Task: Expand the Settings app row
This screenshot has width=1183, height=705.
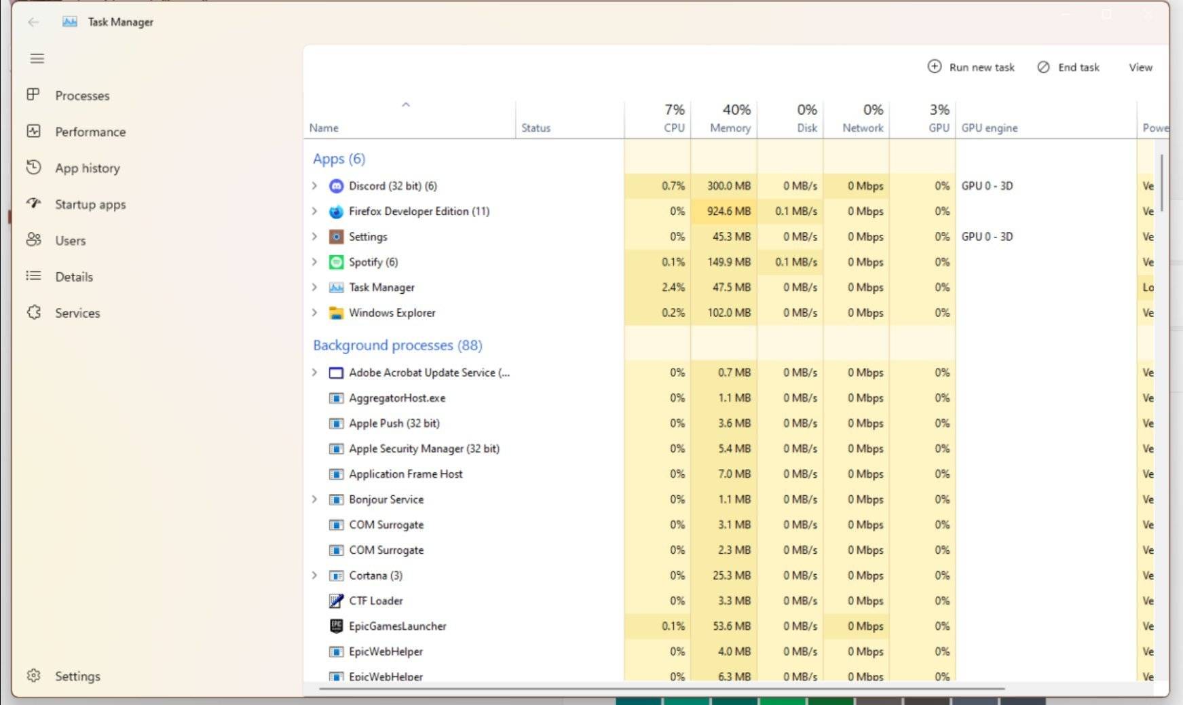Action: 314,236
